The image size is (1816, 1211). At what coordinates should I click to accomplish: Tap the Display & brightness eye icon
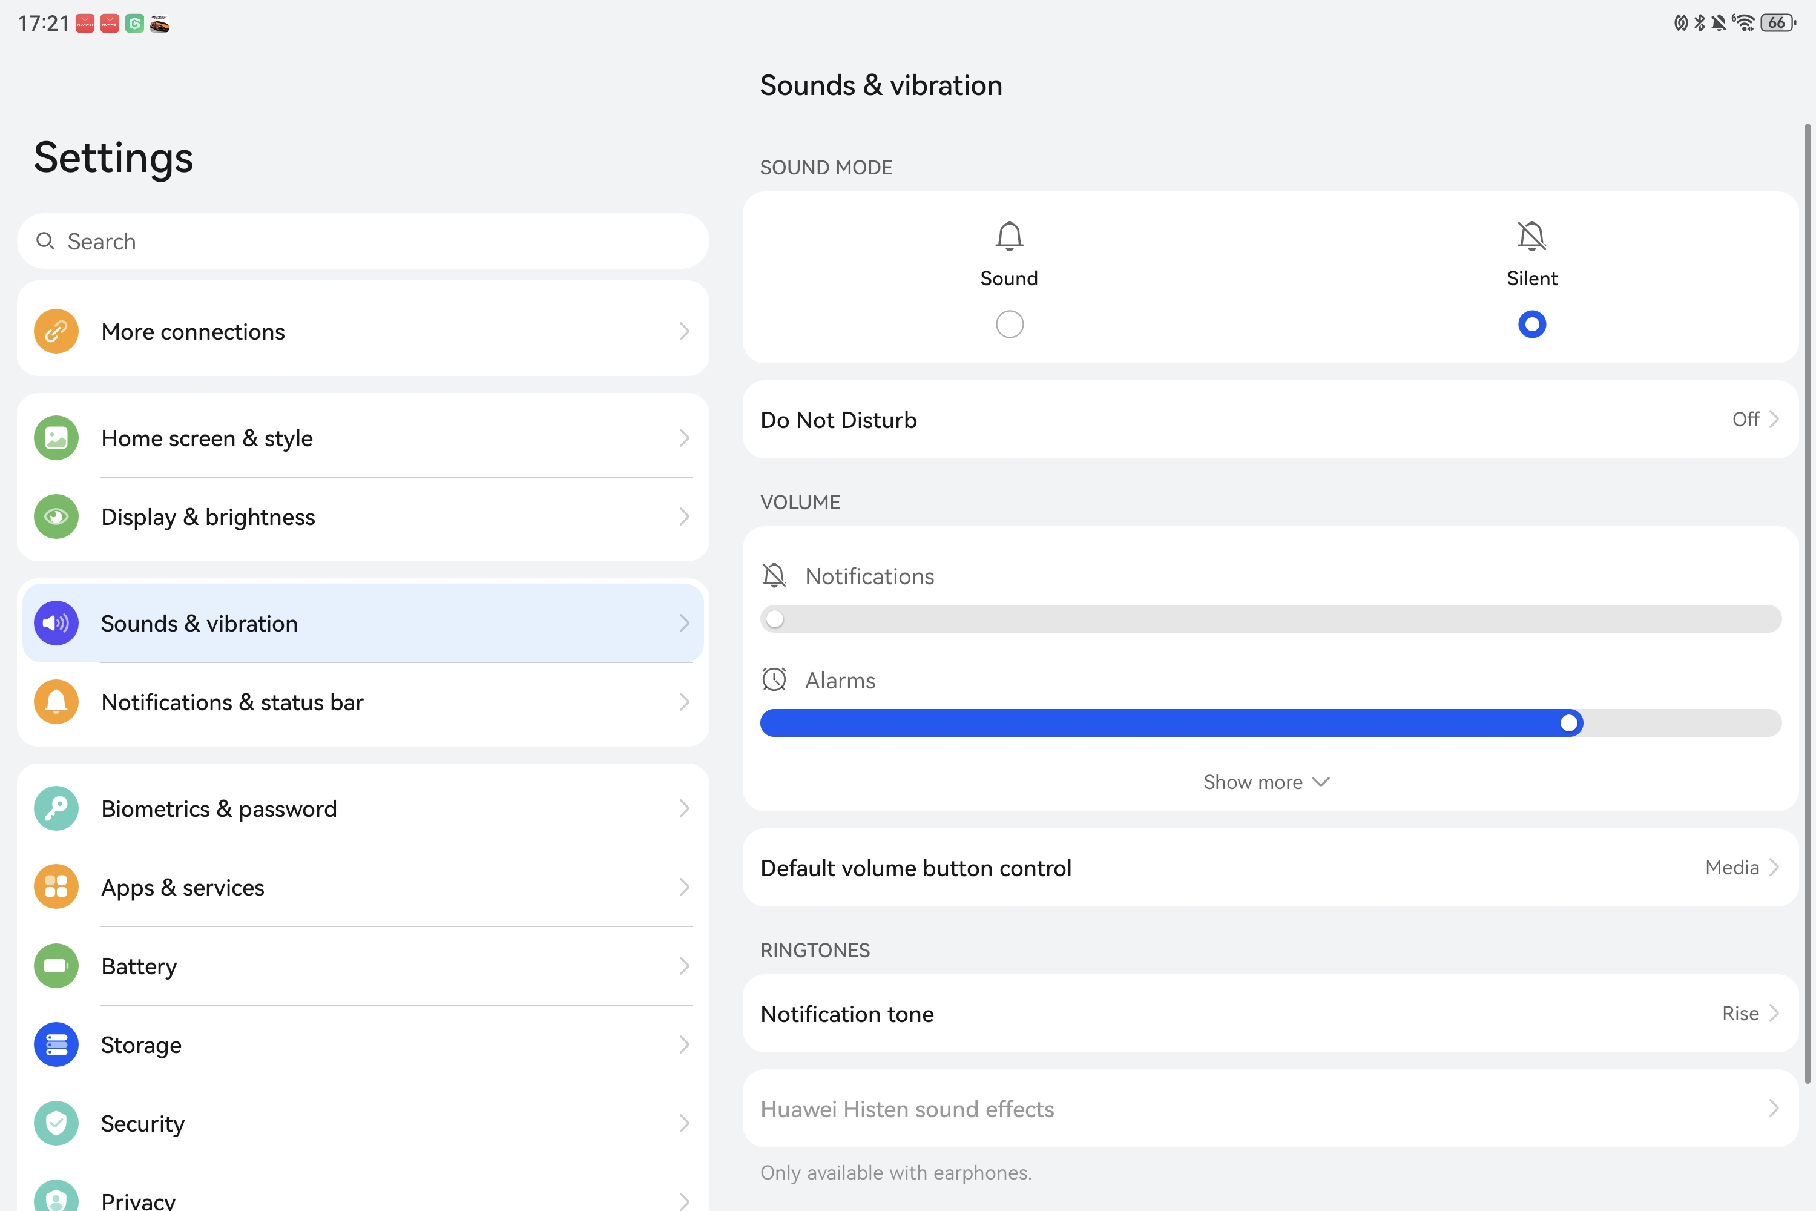click(x=56, y=516)
